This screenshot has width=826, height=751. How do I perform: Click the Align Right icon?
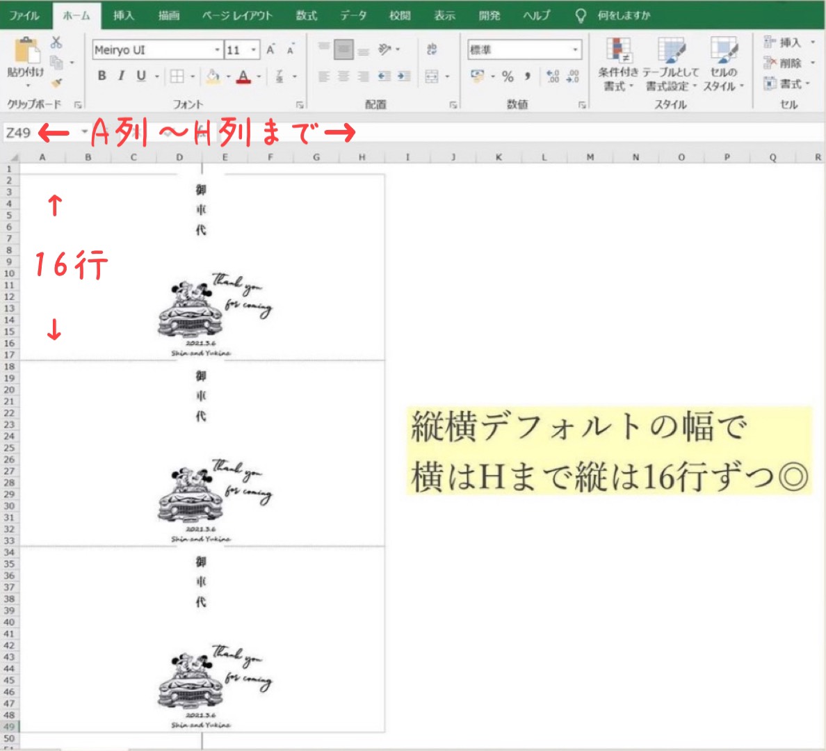pyautogui.click(x=364, y=76)
